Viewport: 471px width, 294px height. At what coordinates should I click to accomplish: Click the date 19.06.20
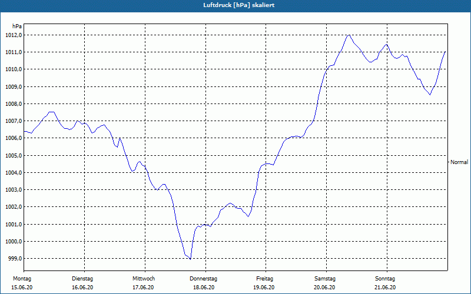(x=264, y=288)
